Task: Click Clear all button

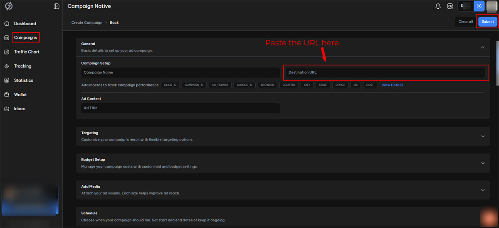Action: point(465,22)
